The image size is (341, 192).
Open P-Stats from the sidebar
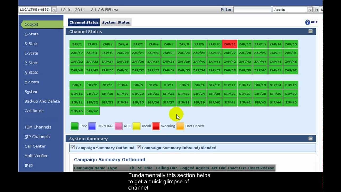tap(31, 63)
